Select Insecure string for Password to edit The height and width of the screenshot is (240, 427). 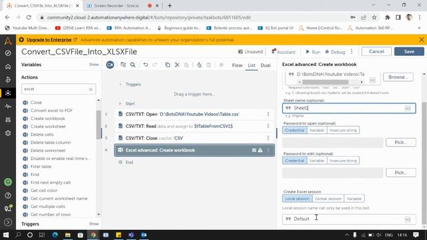pos(343,161)
